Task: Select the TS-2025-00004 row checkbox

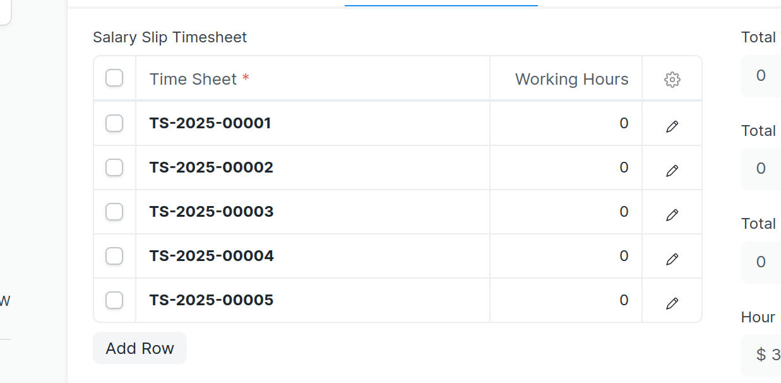Action: 114,256
